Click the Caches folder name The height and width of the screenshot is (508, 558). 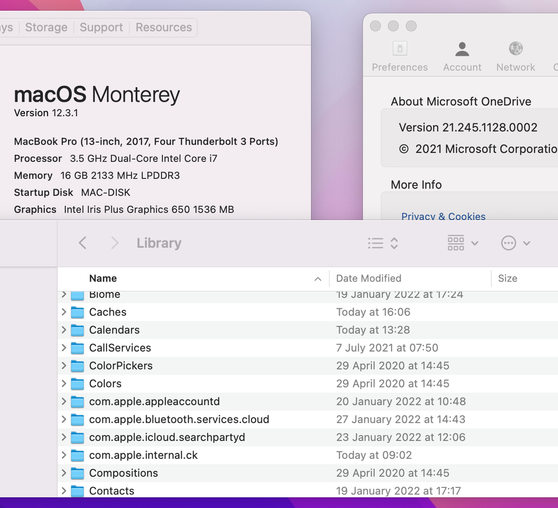107,312
